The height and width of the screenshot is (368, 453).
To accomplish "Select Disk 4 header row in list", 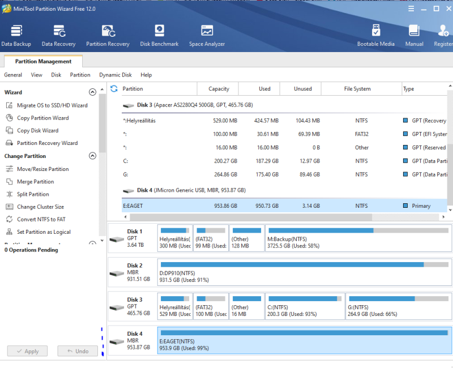I will coord(284,190).
